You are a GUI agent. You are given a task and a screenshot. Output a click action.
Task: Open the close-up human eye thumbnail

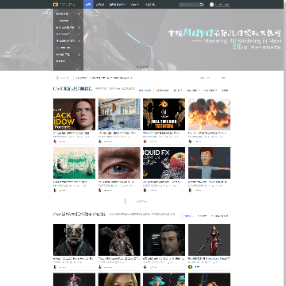click(x=119, y=163)
